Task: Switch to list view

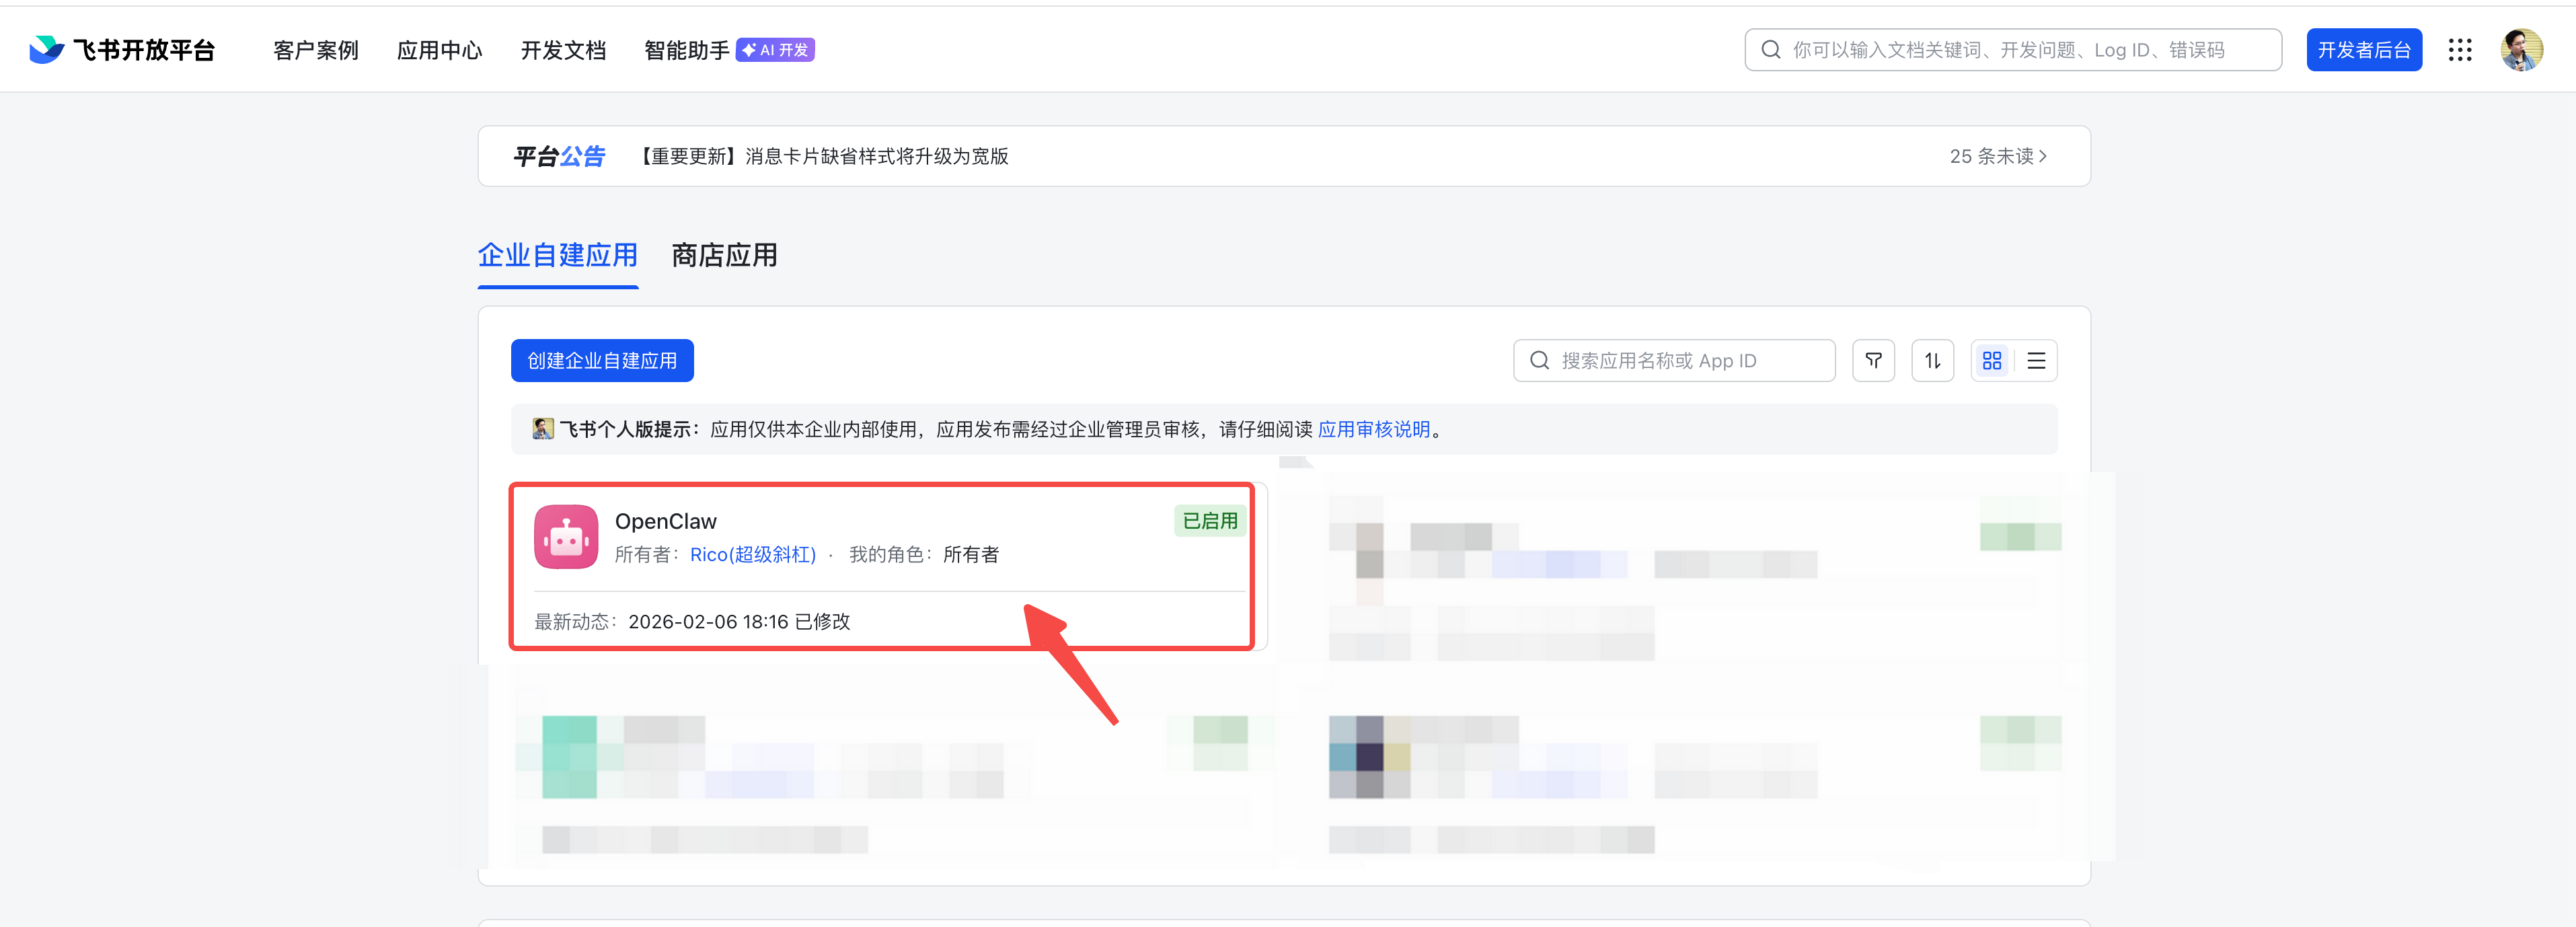Action: click(2035, 360)
